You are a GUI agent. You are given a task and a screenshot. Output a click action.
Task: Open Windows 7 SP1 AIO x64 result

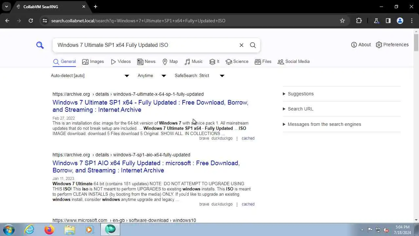(x=146, y=167)
